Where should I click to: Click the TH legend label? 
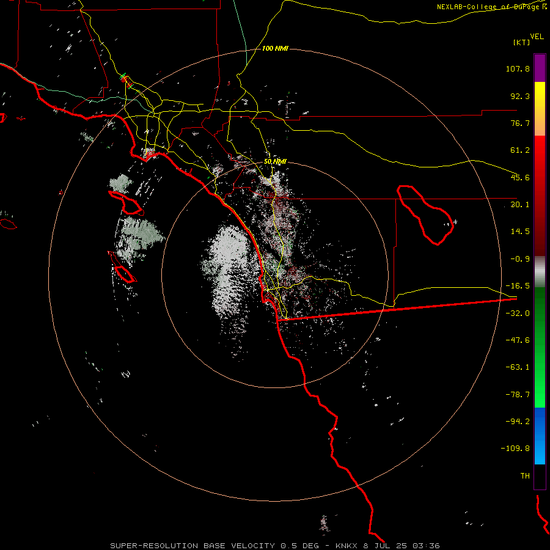pos(525,475)
